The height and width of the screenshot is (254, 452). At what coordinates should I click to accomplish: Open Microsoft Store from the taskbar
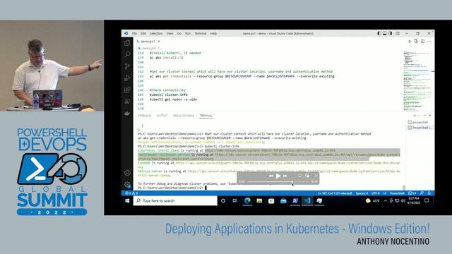pyautogui.click(x=271, y=200)
